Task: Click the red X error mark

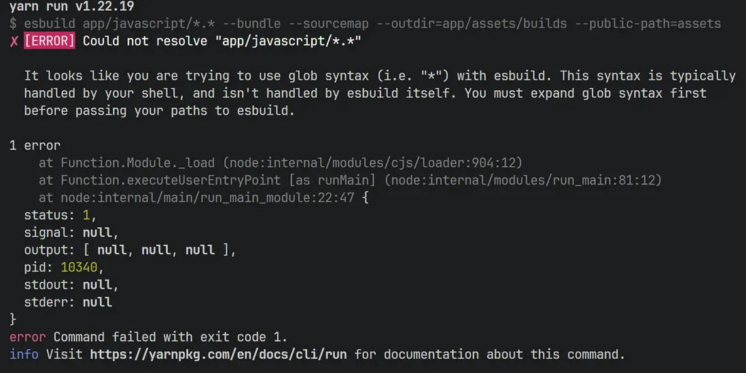Action: 14,41
